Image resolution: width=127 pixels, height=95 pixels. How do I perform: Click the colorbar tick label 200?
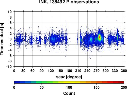[x=124, y=87]
